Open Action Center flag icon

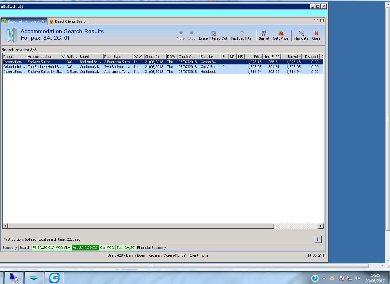coord(341,278)
